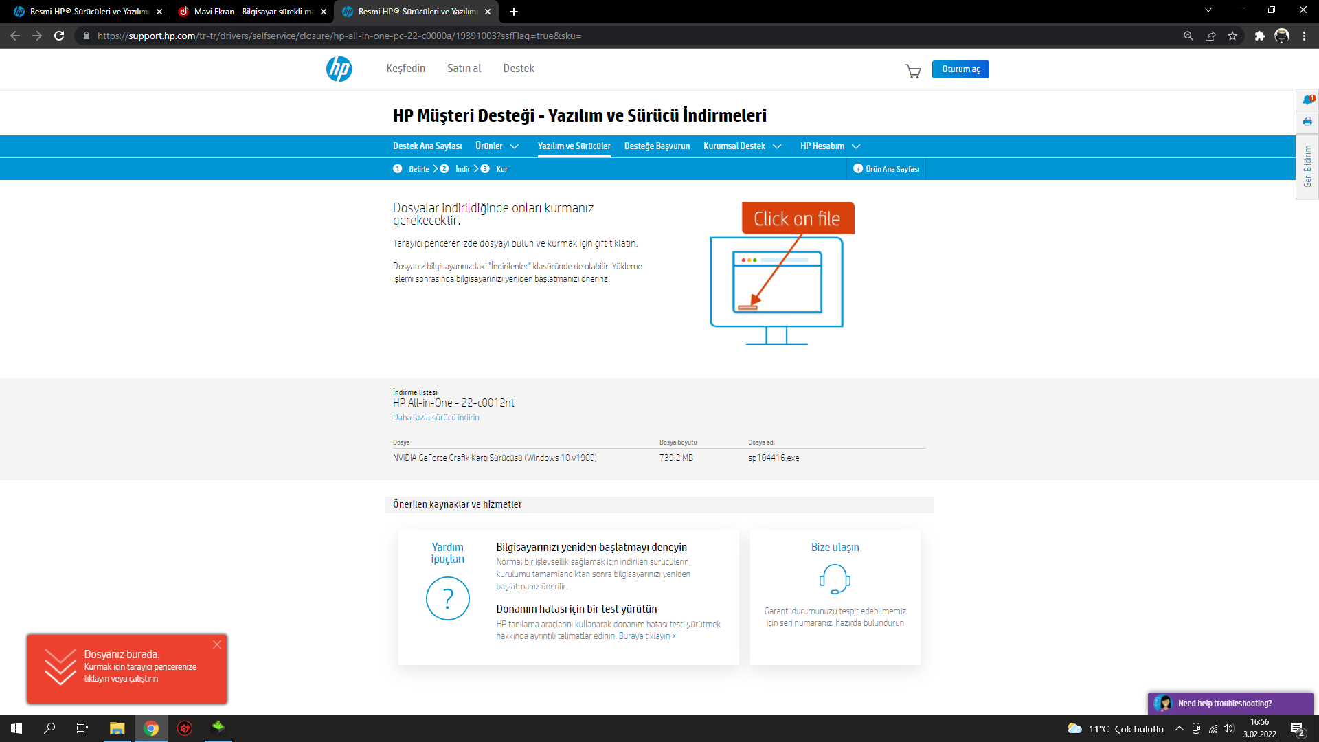Open the green download app on taskbar
This screenshot has width=1319, height=742.
[x=218, y=727]
